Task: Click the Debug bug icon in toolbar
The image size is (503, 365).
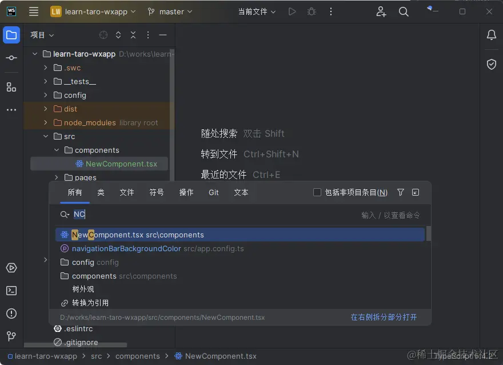Action: pos(312,11)
